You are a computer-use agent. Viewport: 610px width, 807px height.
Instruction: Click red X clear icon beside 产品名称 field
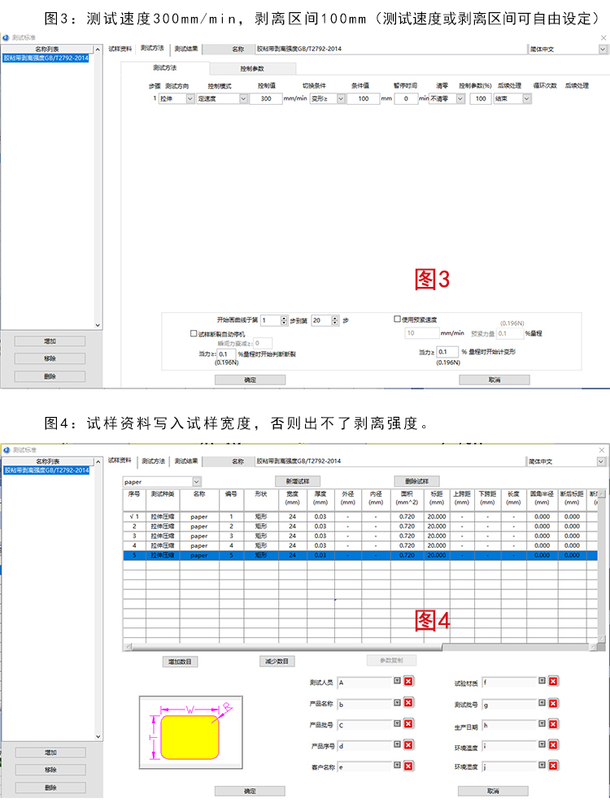(408, 703)
